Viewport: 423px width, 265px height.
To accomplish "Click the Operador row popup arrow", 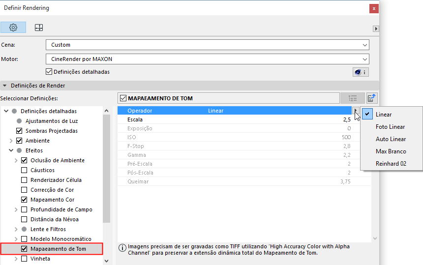I will 356,111.
